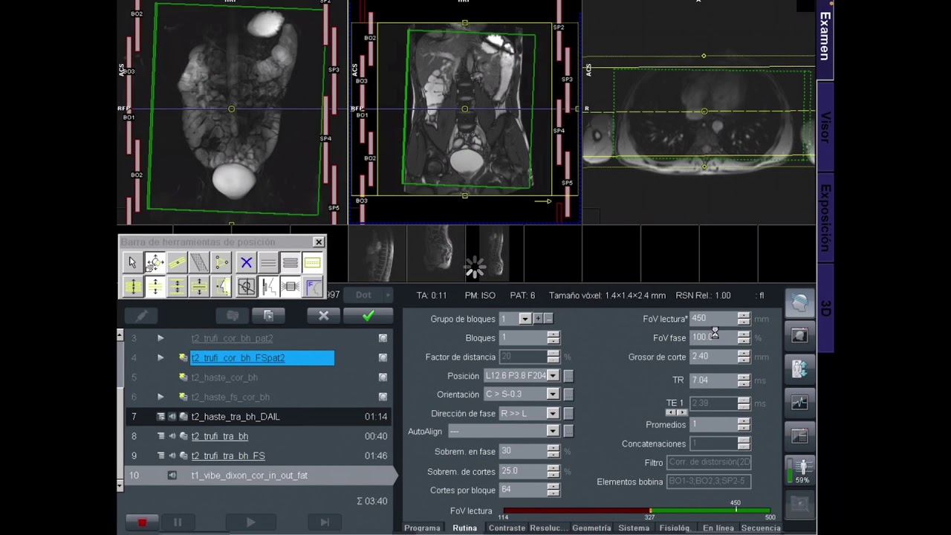Click the syringe contrast button

(x=142, y=316)
